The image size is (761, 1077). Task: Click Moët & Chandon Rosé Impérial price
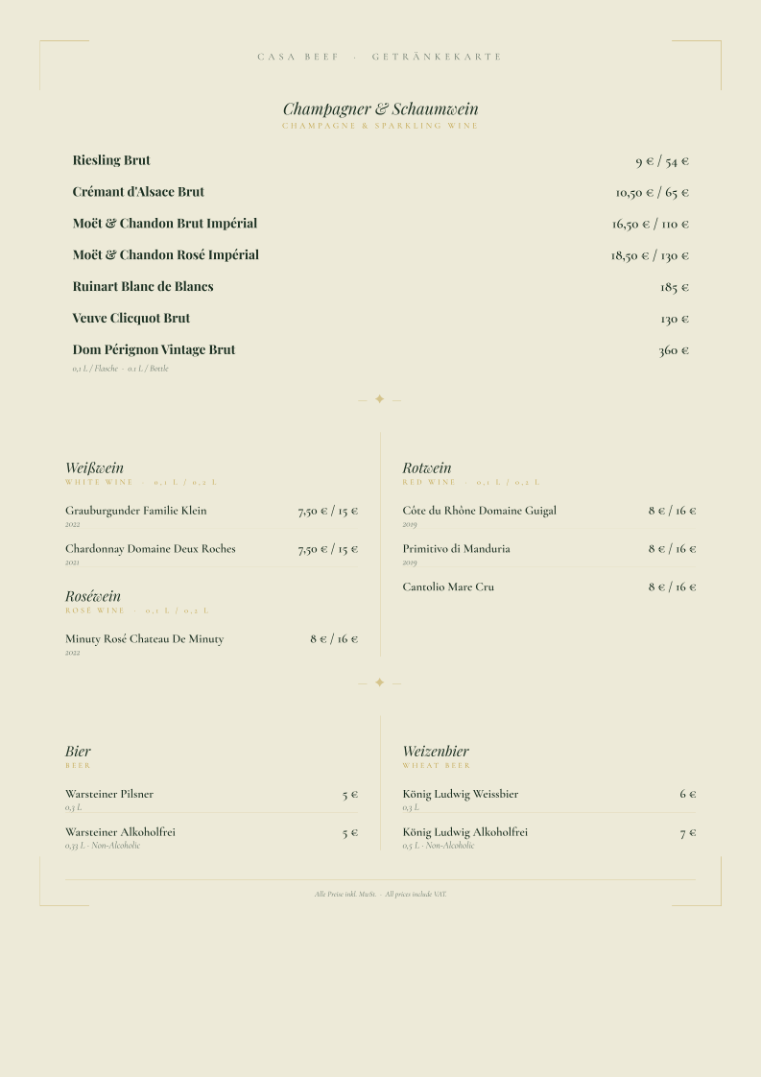[x=650, y=255]
